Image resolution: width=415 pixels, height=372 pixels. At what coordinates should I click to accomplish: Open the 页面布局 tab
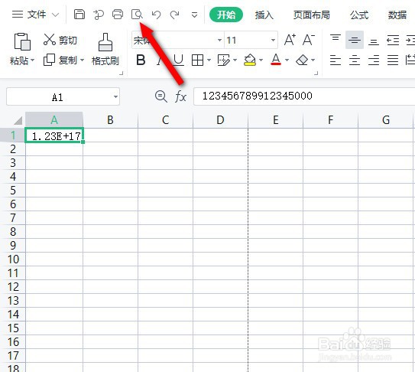point(312,15)
